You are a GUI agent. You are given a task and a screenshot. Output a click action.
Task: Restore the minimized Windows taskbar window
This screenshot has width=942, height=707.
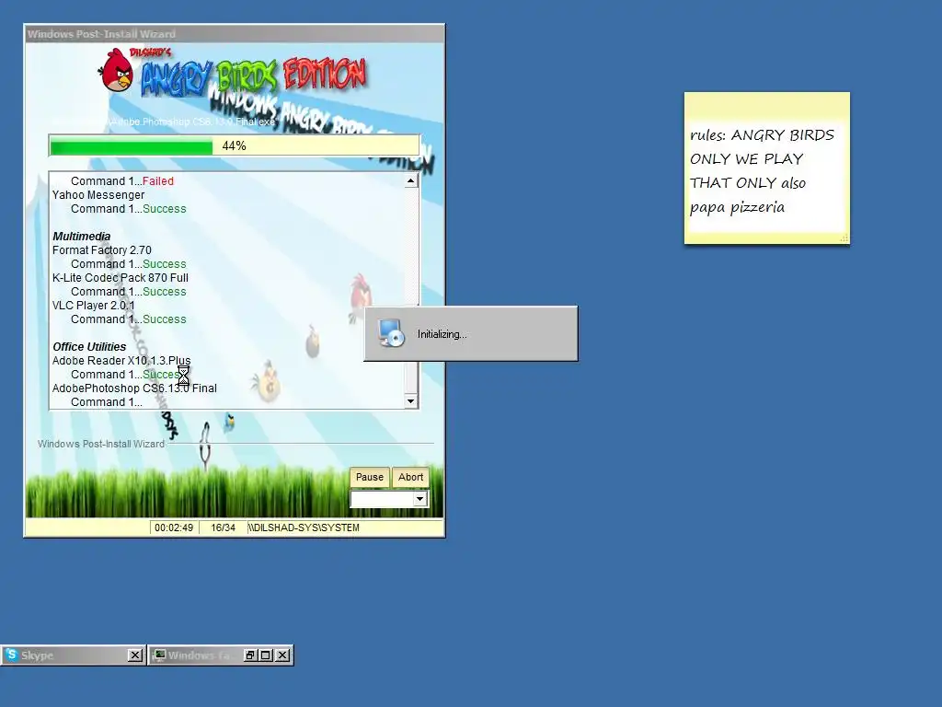coord(250,655)
